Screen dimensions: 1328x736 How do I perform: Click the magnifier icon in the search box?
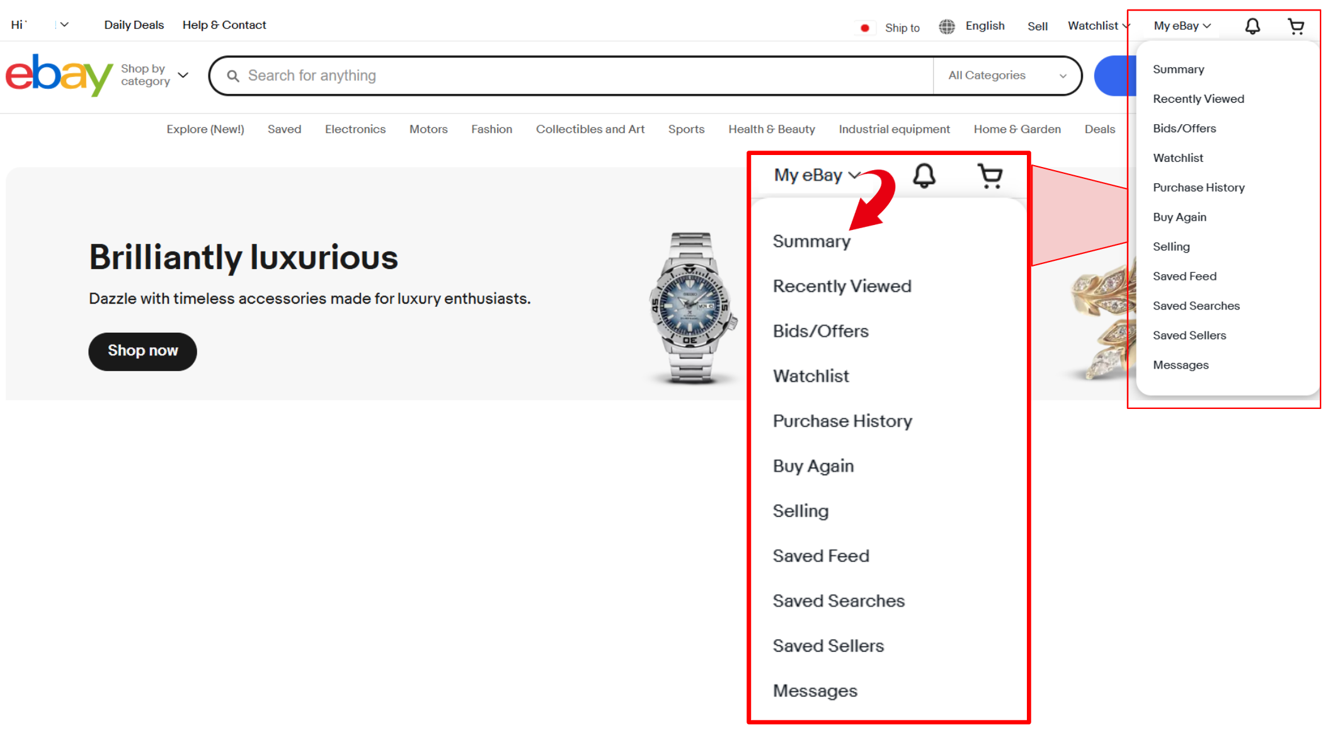tap(233, 76)
